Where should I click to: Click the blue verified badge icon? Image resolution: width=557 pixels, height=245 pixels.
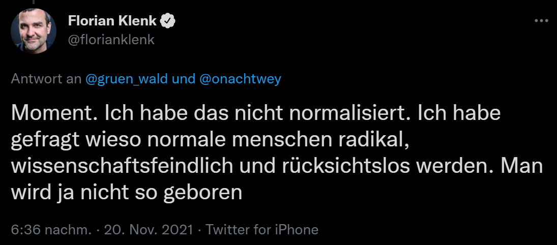pyautogui.click(x=168, y=22)
